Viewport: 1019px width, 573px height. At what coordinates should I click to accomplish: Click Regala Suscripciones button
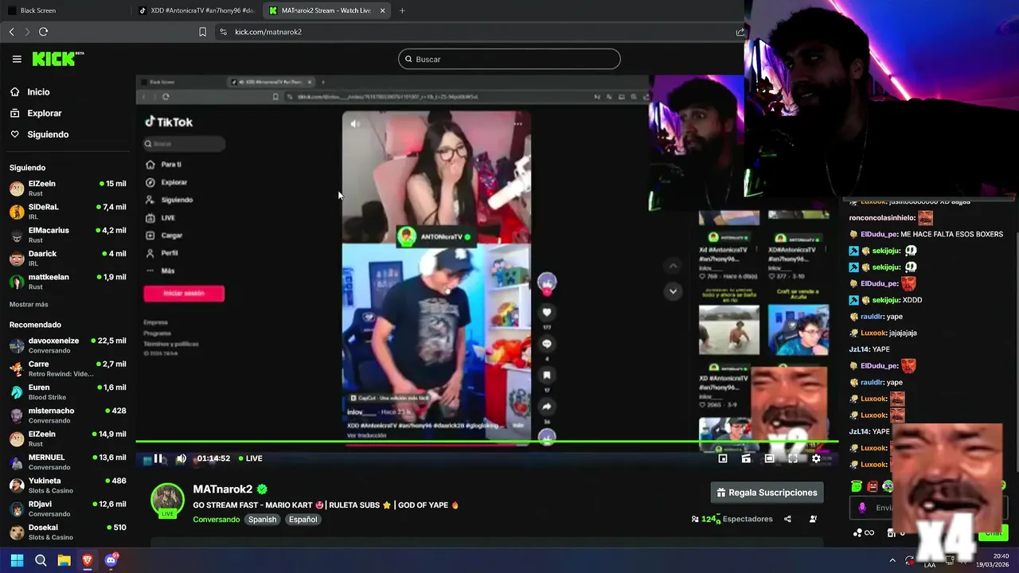click(767, 493)
